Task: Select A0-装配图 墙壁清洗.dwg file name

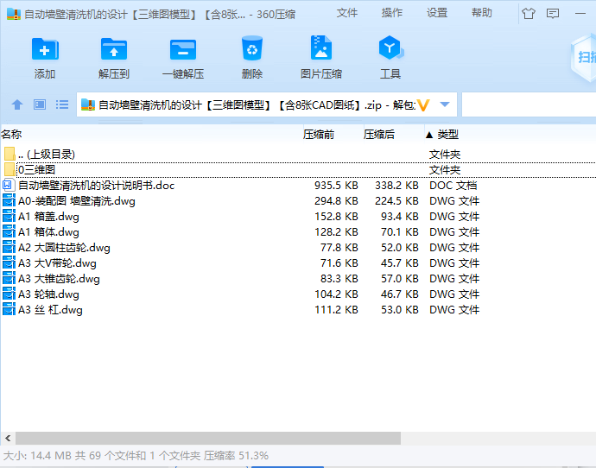Action: [76, 201]
